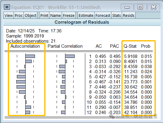Image resolution: width=163 pixels, height=123 pixels.
Task: Select PAC value -0.152
Action: tap(114, 77)
